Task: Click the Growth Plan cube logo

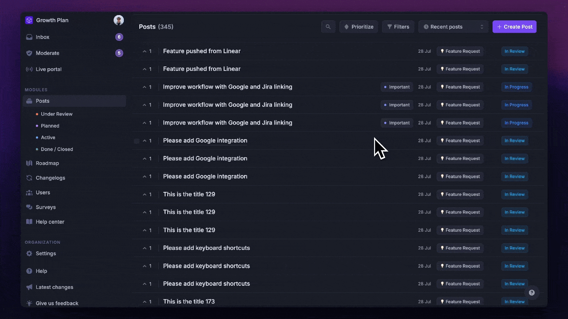Action: [29, 20]
